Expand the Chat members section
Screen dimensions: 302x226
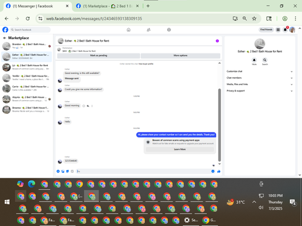tap(259, 78)
